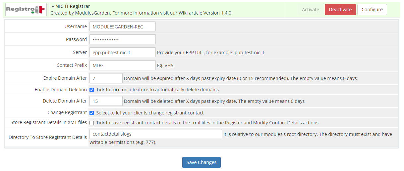Toggle the Change Registrant checkbox
This screenshot has width=404, height=171.
click(x=92, y=113)
